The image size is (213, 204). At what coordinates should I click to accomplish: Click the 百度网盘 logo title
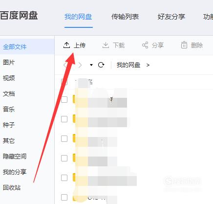pos(19,16)
